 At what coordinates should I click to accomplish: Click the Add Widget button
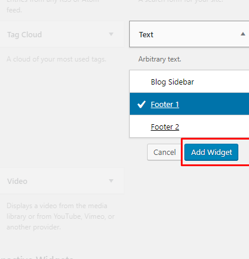(x=211, y=152)
